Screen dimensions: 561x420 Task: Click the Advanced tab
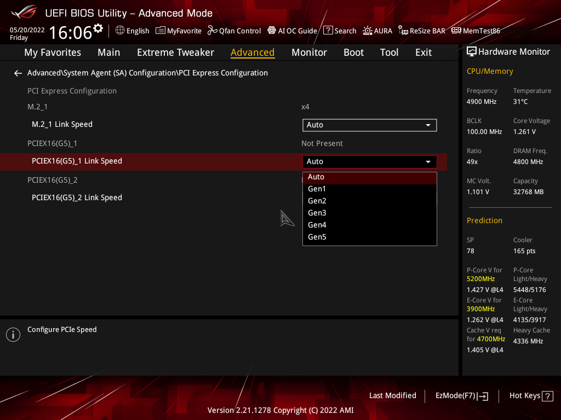tap(253, 52)
